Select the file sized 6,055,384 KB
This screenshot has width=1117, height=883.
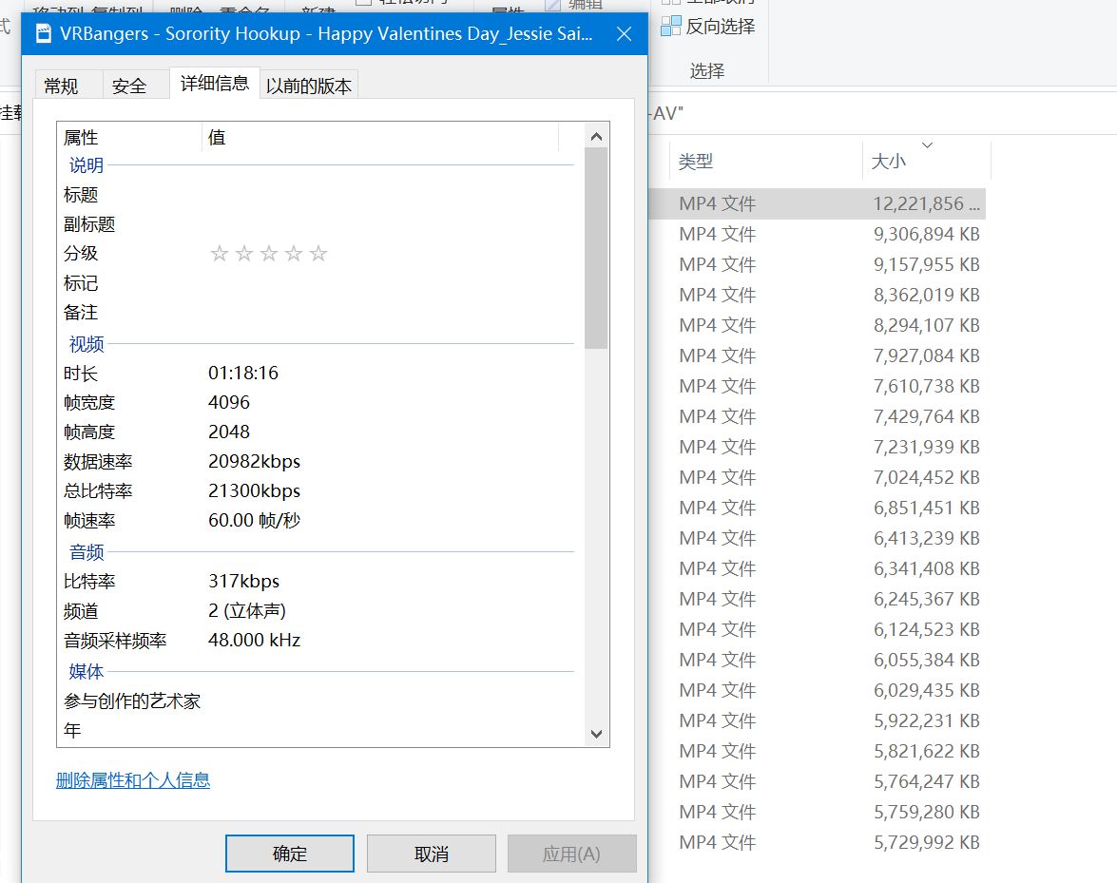818,661
